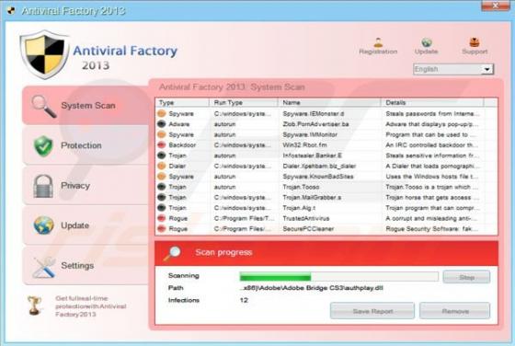Click the Protection green shield icon
The height and width of the screenshot is (346, 515).
(x=43, y=145)
